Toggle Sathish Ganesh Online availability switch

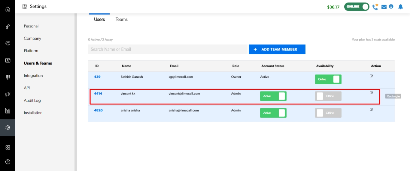point(328,79)
